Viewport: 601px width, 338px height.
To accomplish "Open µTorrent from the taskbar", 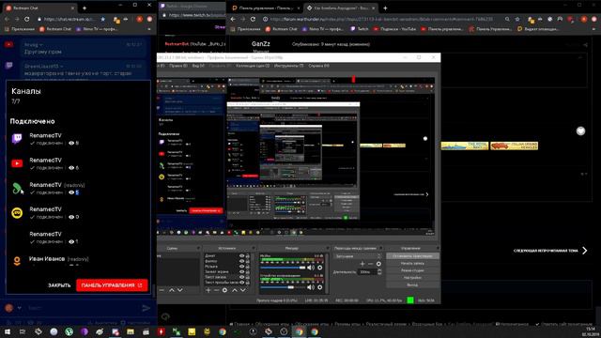I will pos(69,331).
